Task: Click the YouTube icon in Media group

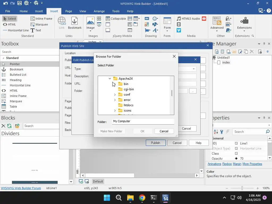Action: tap(204, 19)
